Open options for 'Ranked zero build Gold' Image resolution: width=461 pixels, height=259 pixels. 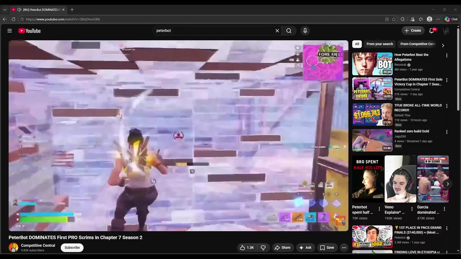pyautogui.click(x=447, y=132)
